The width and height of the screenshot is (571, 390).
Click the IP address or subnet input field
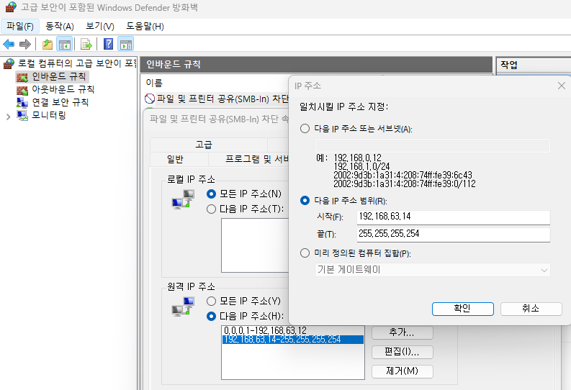coord(432,145)
